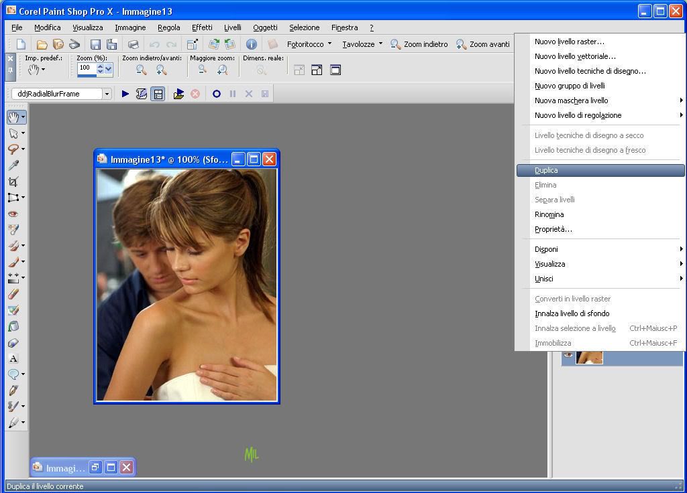Open the Selezione menu
Image resolution: width=687 pixels, height=493 pixels.
point(304,27)
